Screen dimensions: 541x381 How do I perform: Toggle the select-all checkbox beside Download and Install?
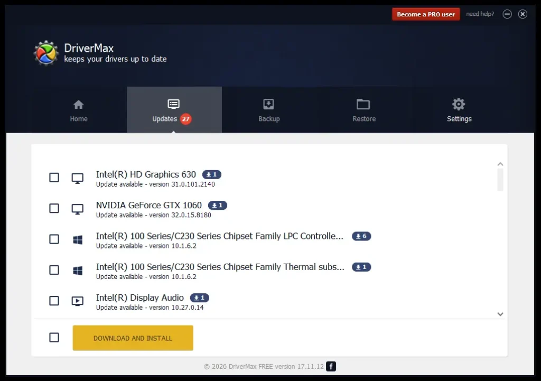(x=54, y=338)
